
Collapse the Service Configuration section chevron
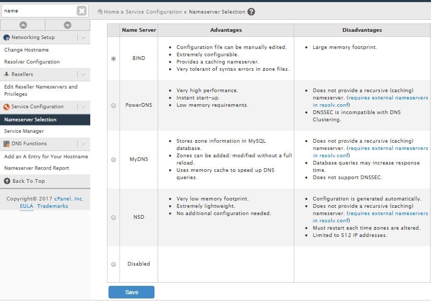click(83, 107)
